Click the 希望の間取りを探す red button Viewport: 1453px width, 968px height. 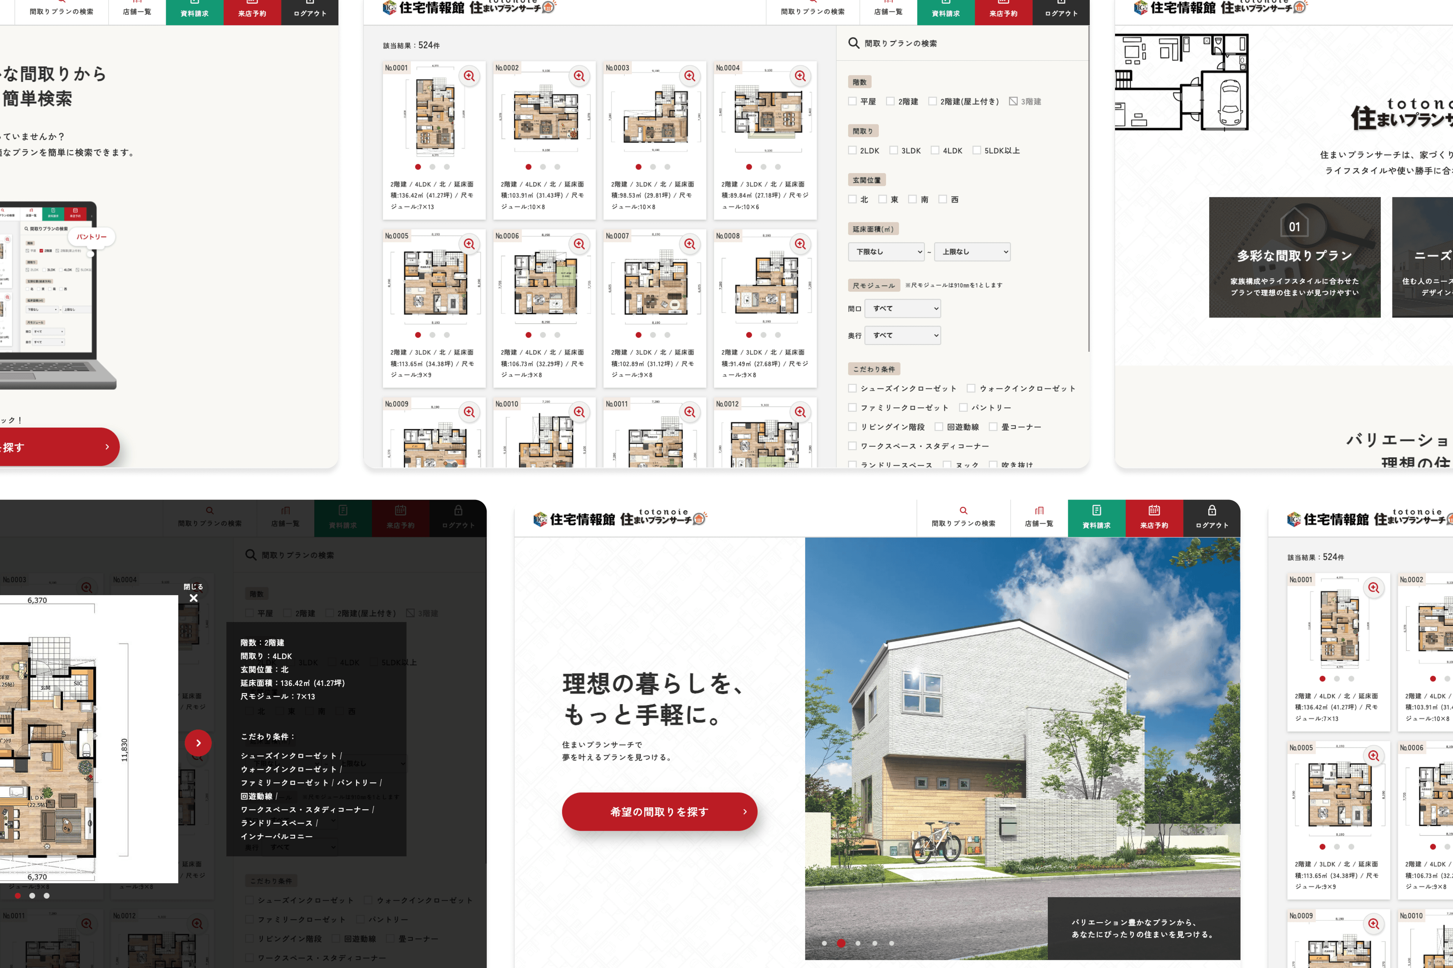(659, 812)
